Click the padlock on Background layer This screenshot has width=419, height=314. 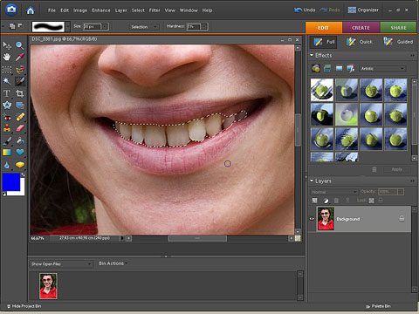[402, 218]
